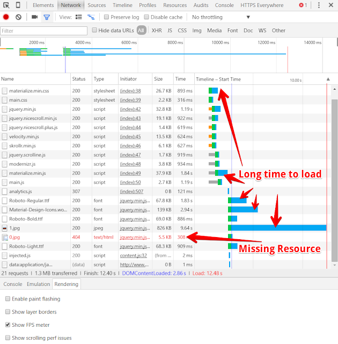
Task: Click the modernizr.js file icon
Action: click(4, 164)
